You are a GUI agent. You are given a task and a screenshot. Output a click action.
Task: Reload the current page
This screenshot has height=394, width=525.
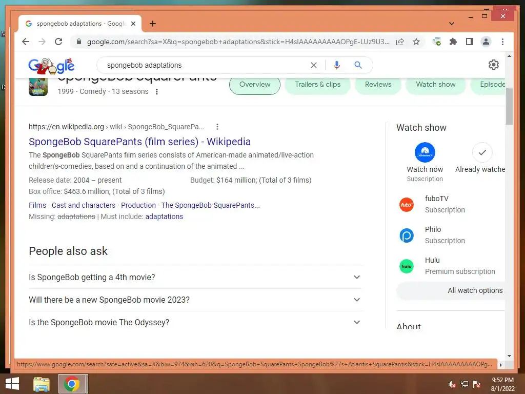click(58, 42)
